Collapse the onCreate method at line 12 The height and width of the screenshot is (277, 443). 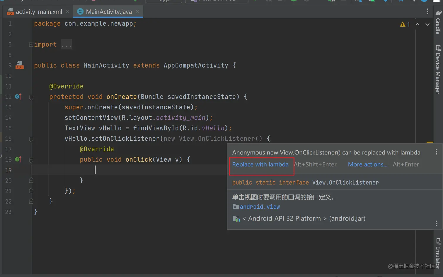(31, 97)
